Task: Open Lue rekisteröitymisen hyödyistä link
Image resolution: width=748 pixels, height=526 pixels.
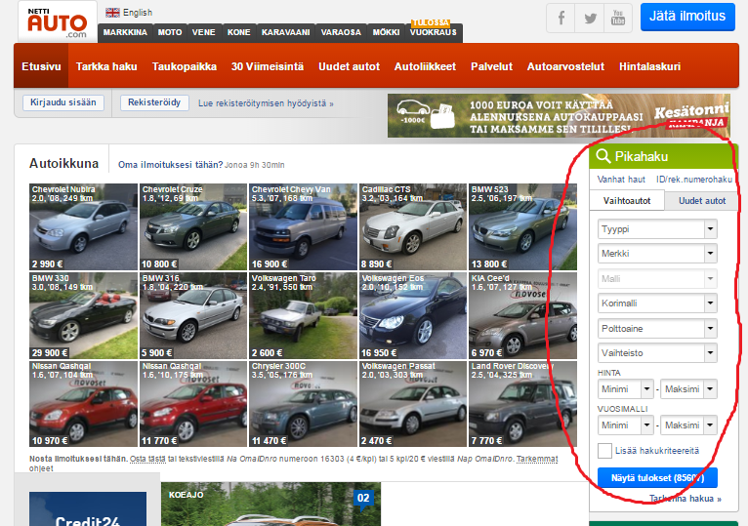Action: point(266,103)
